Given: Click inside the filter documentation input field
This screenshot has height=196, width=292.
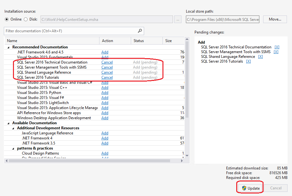Looking at the screenshot, I should (63, 31).
